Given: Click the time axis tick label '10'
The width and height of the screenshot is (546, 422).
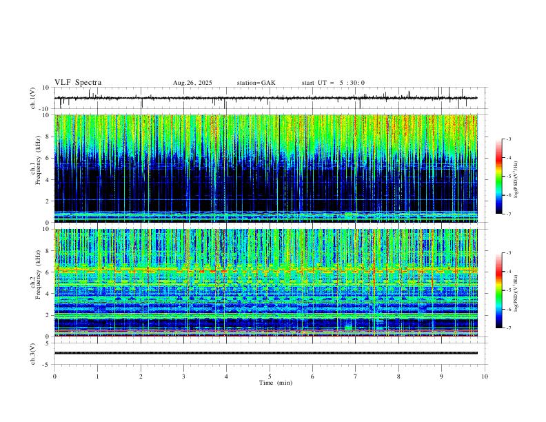Looking at the screenshot, I should pos(485,376).
